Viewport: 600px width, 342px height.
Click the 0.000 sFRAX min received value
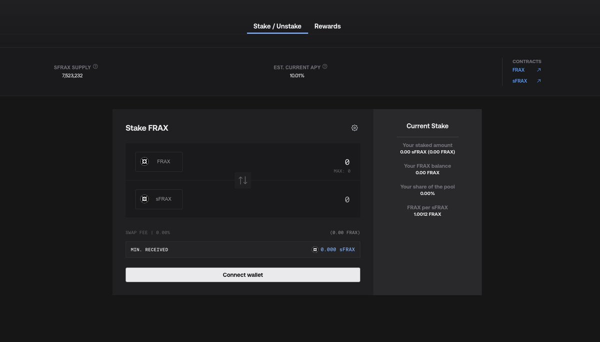[x=337, y=250]
